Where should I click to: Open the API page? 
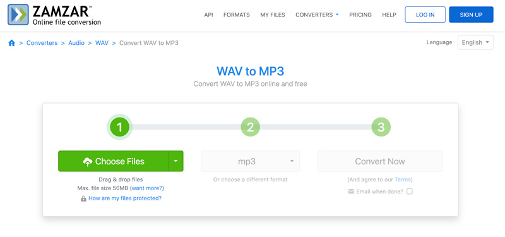(209, 15)
